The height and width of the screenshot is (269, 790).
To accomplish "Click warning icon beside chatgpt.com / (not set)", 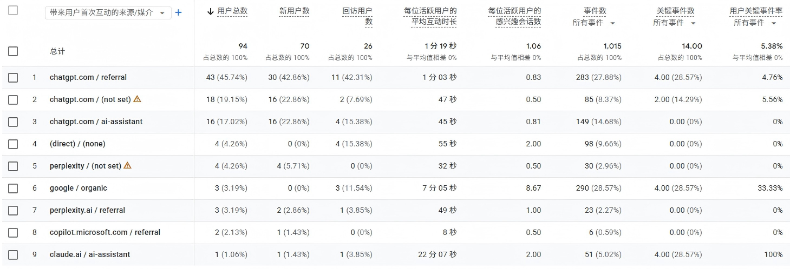I will (138, 99).
